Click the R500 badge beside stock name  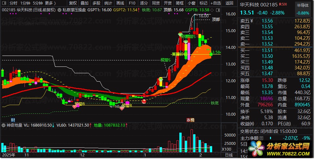283,4
